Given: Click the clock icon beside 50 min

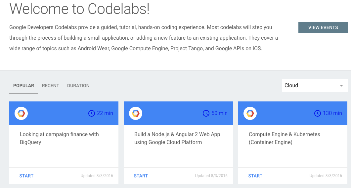Looking at the screenshot, I should 206,113.
